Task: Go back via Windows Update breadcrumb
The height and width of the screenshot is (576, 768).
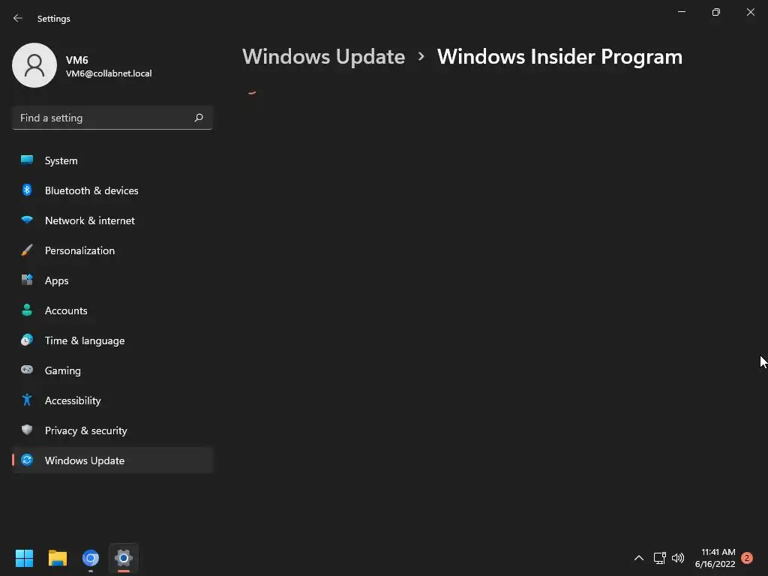Action: 323,57
